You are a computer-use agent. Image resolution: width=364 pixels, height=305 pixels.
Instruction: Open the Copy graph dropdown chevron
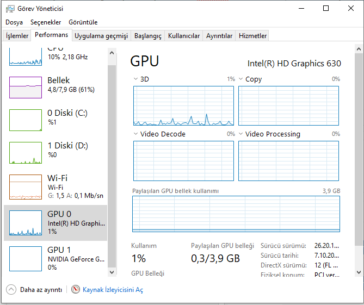click(240, 79)
